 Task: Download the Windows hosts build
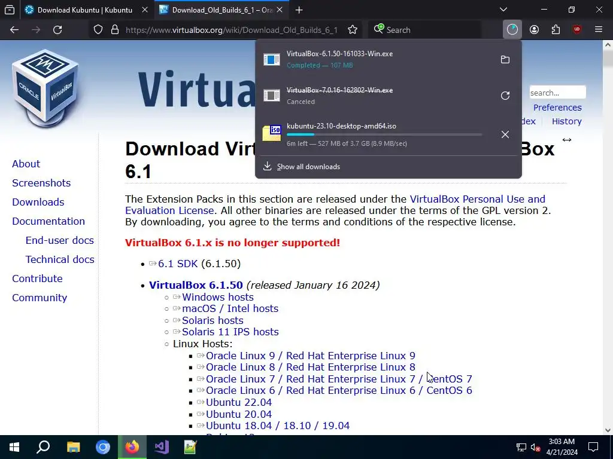click(218, 297)
